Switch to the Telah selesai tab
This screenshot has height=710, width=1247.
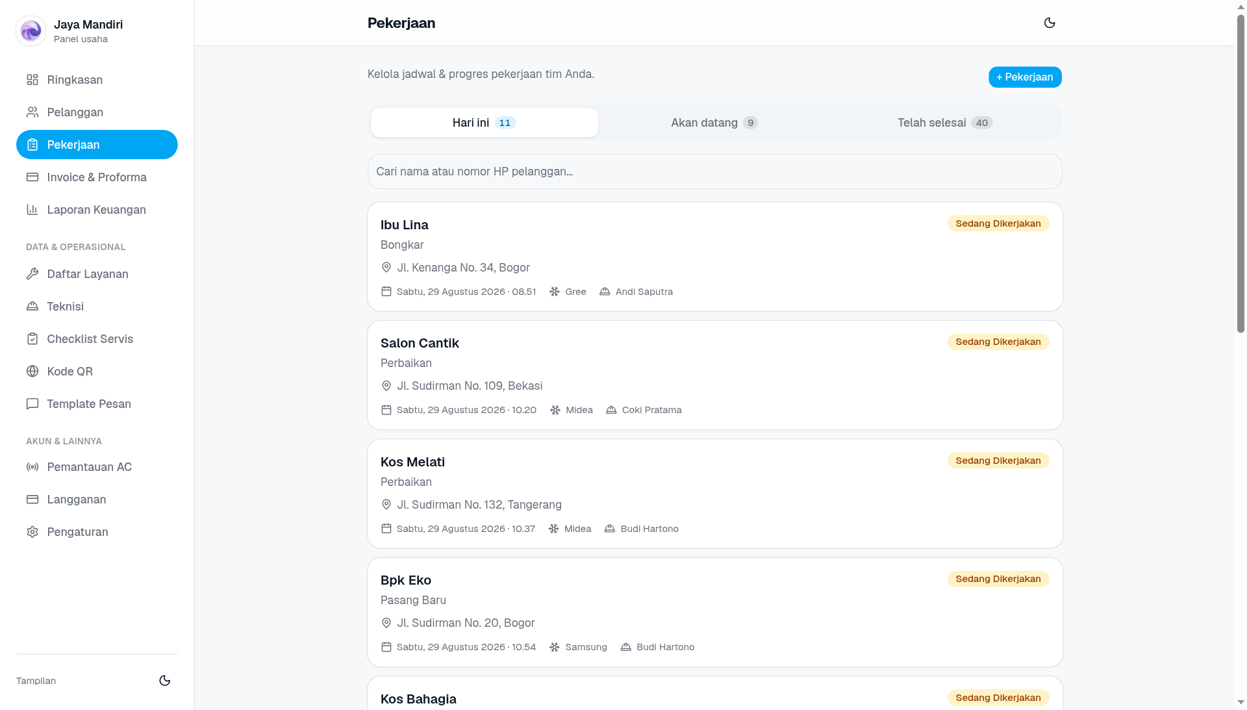click(x=945, y=123)
